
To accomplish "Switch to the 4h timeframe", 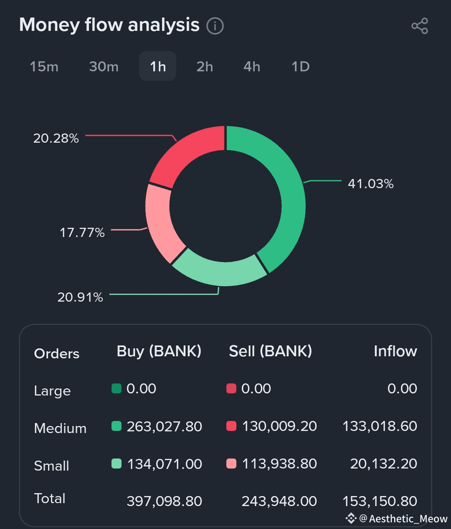I will click(252, 67).
